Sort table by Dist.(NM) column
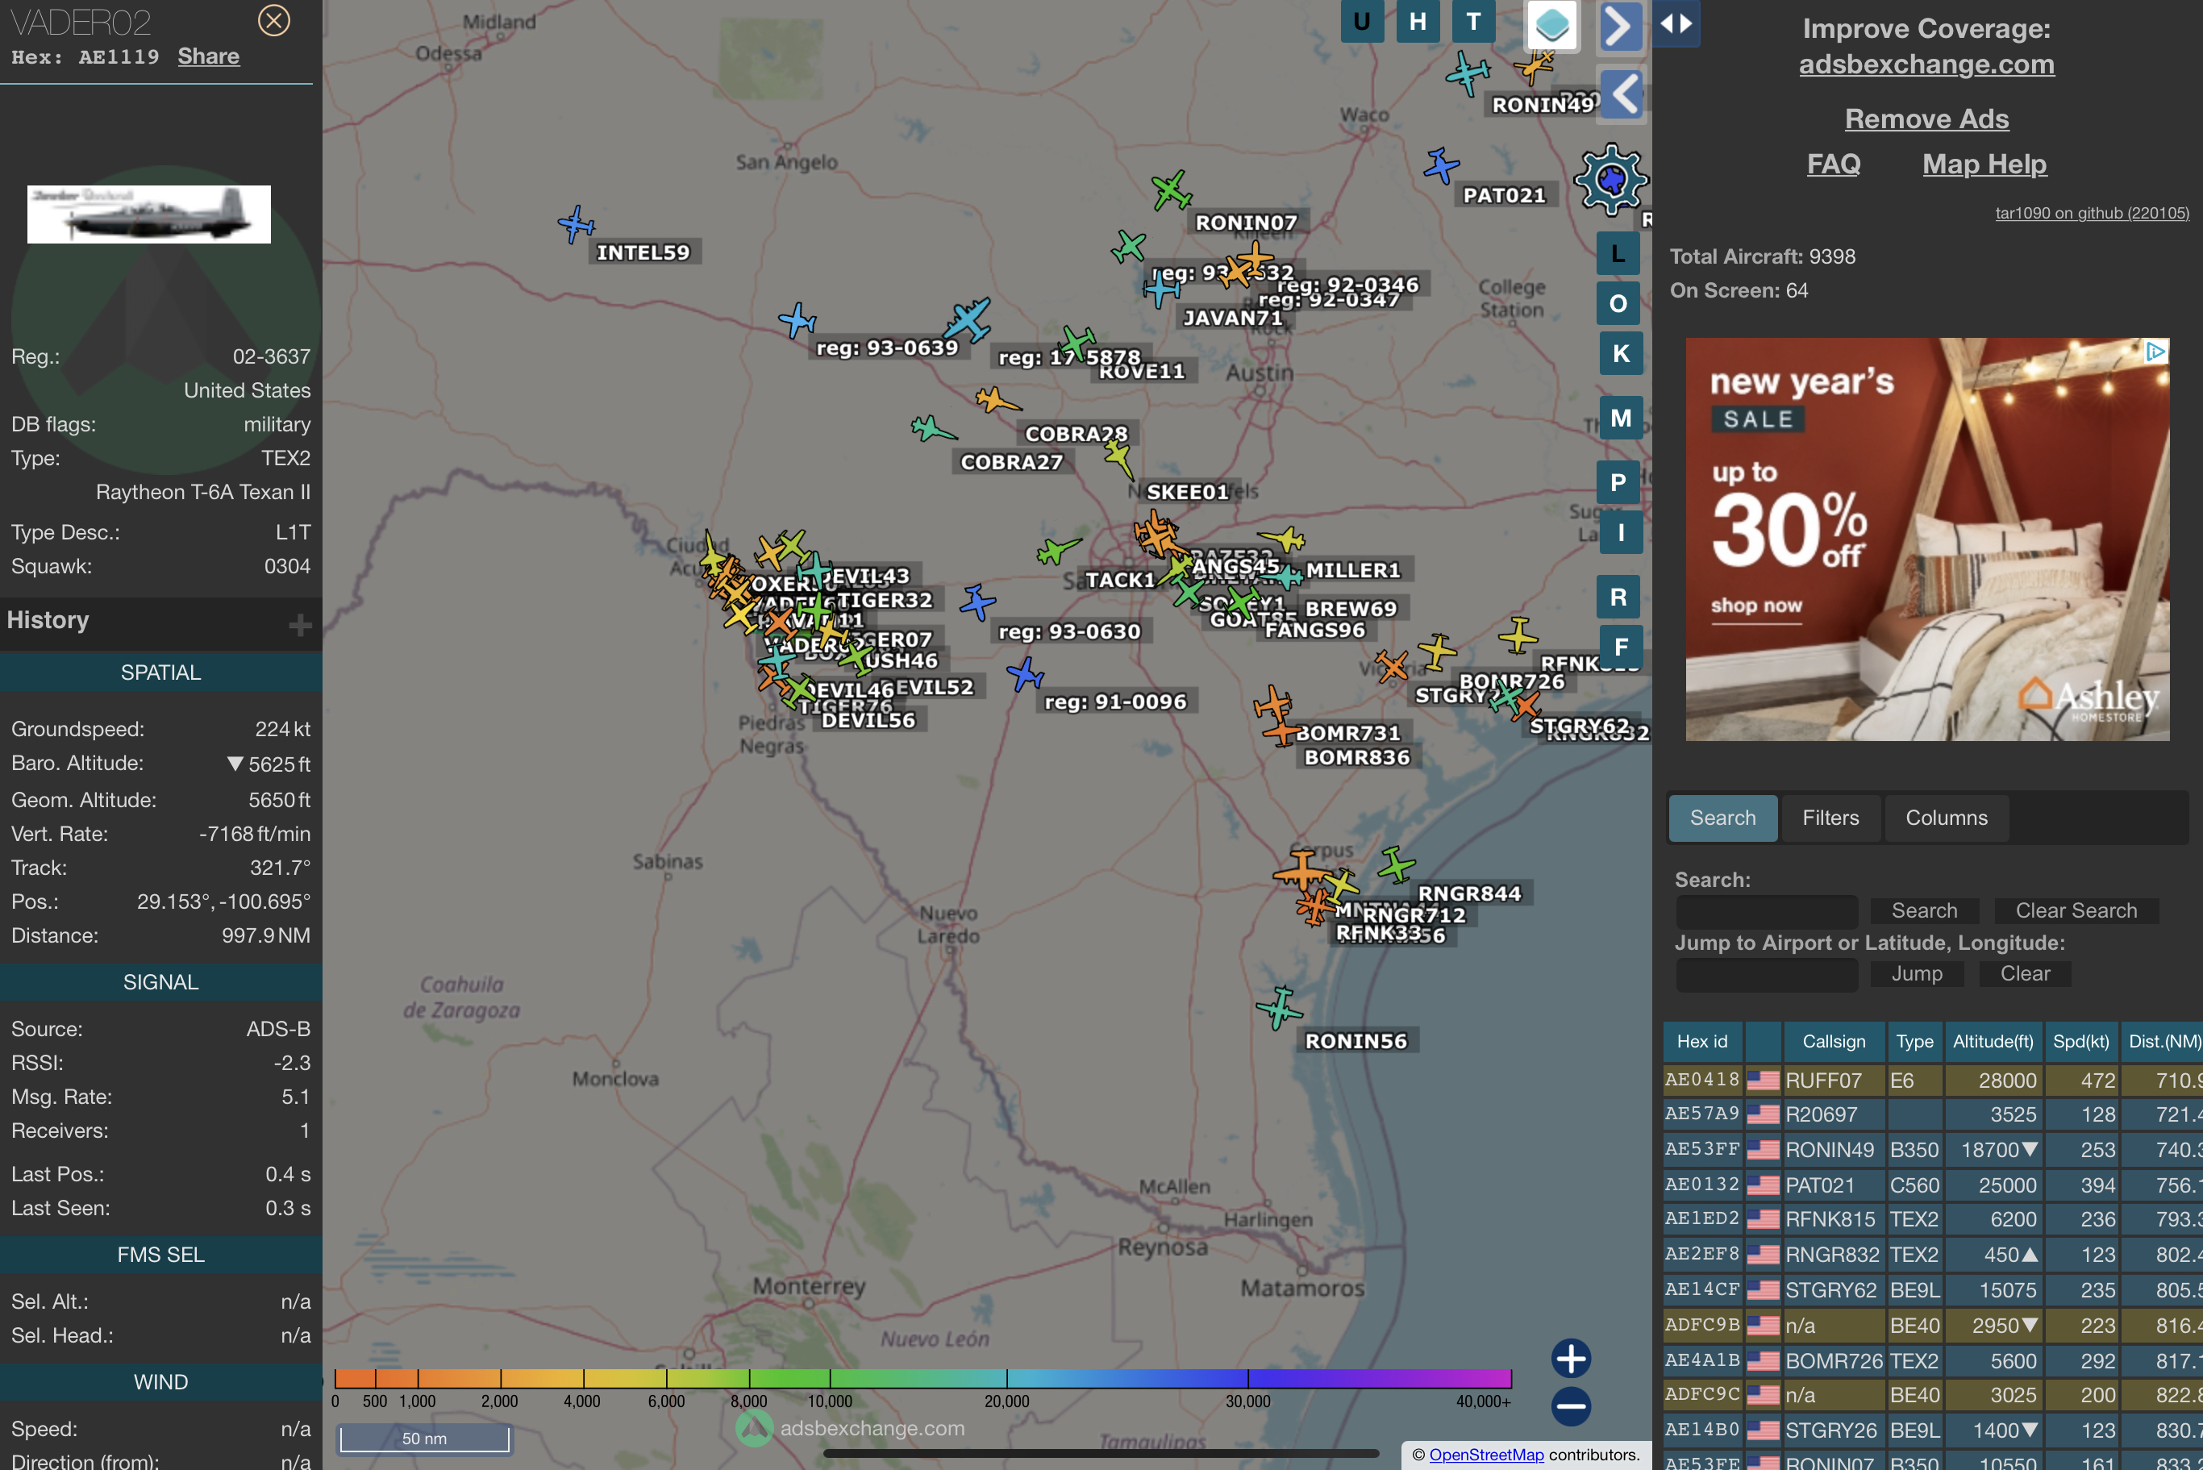Viewport: 2203px width, 1470px height. (x=2163, y=1042)
